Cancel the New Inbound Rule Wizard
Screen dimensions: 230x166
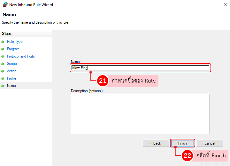210,143
